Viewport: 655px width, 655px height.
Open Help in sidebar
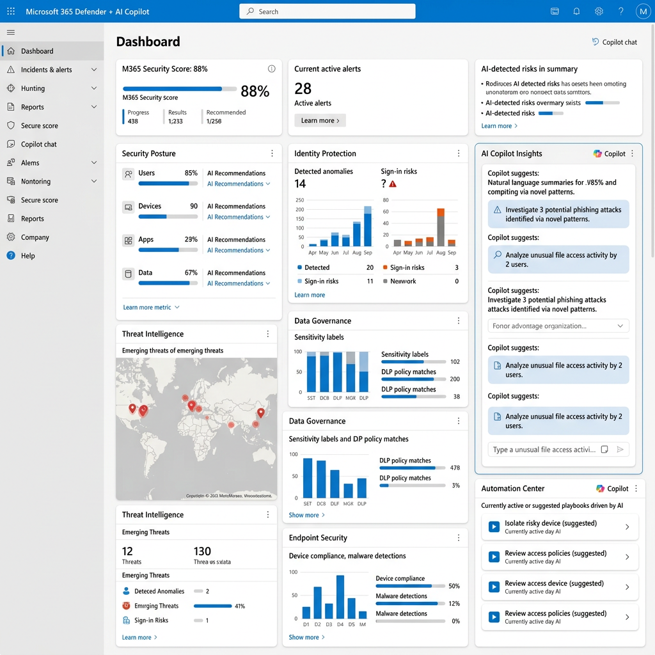click(x=52, y=256)
